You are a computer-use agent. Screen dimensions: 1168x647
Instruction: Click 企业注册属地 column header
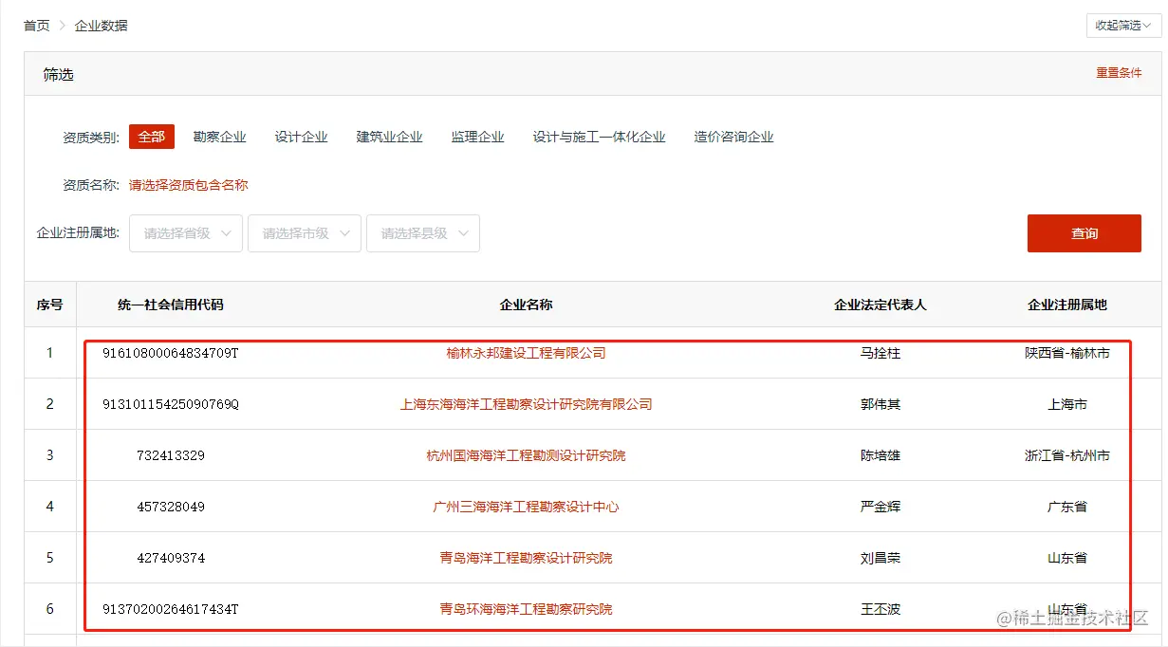[1067, 305]
